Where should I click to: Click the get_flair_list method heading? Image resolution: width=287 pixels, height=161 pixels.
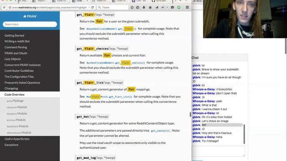pos(100,83)
